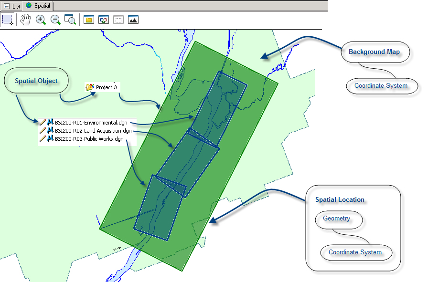Select the Project A folder item

(106, 87)
